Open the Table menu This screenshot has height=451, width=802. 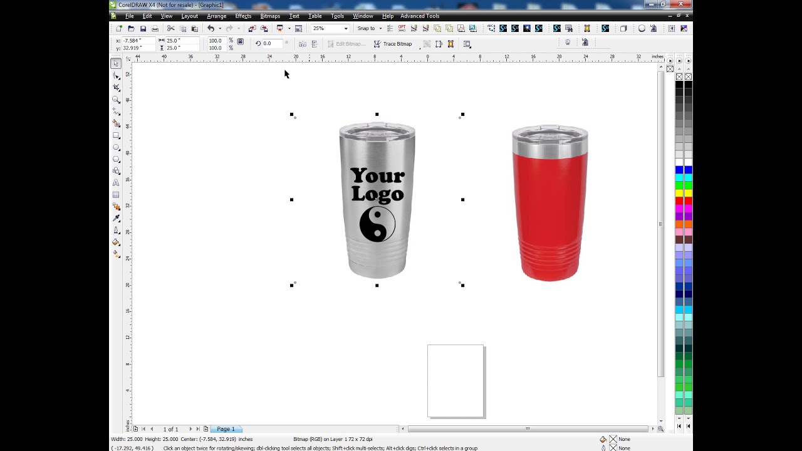coord(315,16)
